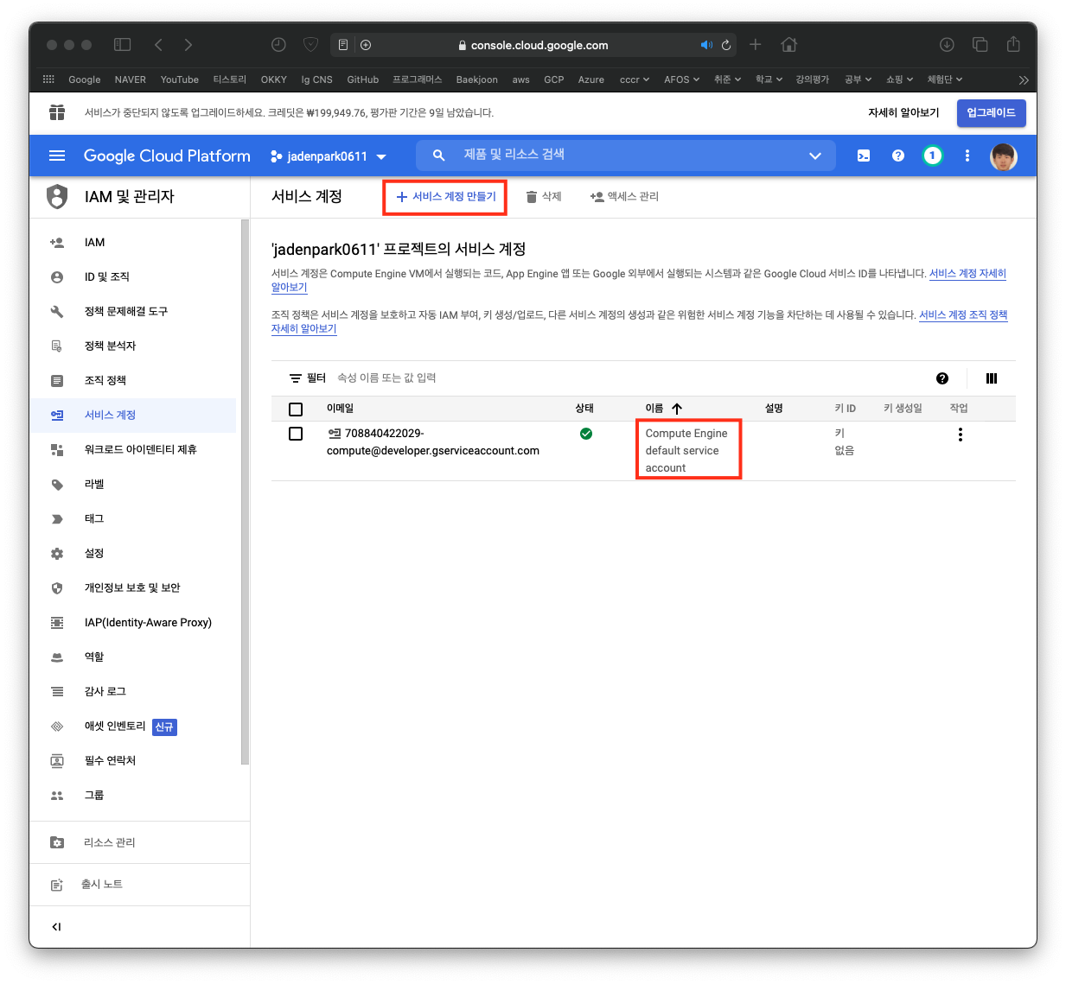Viewport: 1066px width, 984px height.
Task: Open 'GitHub' bookmark in favorites bar
Action: (x=363, y=79)
